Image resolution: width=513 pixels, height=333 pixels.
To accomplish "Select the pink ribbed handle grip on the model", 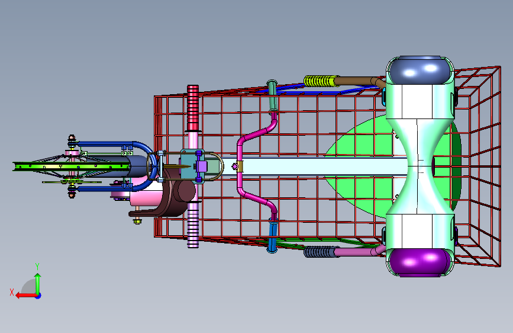I will 193,226.
